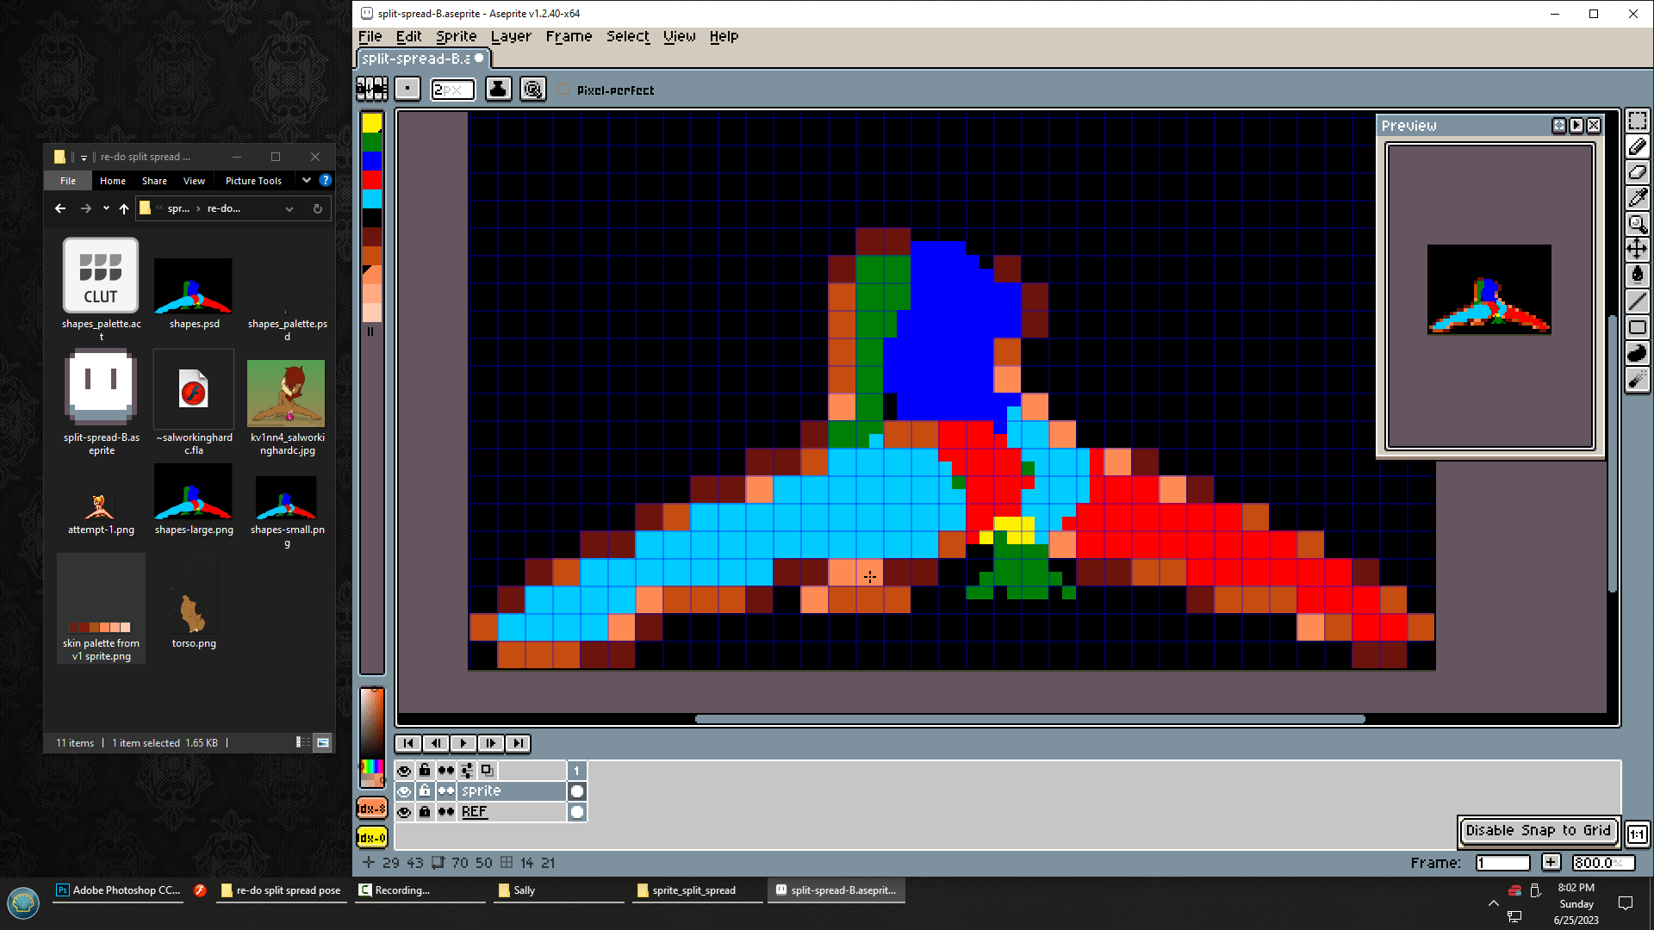Toggle the Pixel-perfect checkbox
The image size is (1654, 930).
click(563, 90)
